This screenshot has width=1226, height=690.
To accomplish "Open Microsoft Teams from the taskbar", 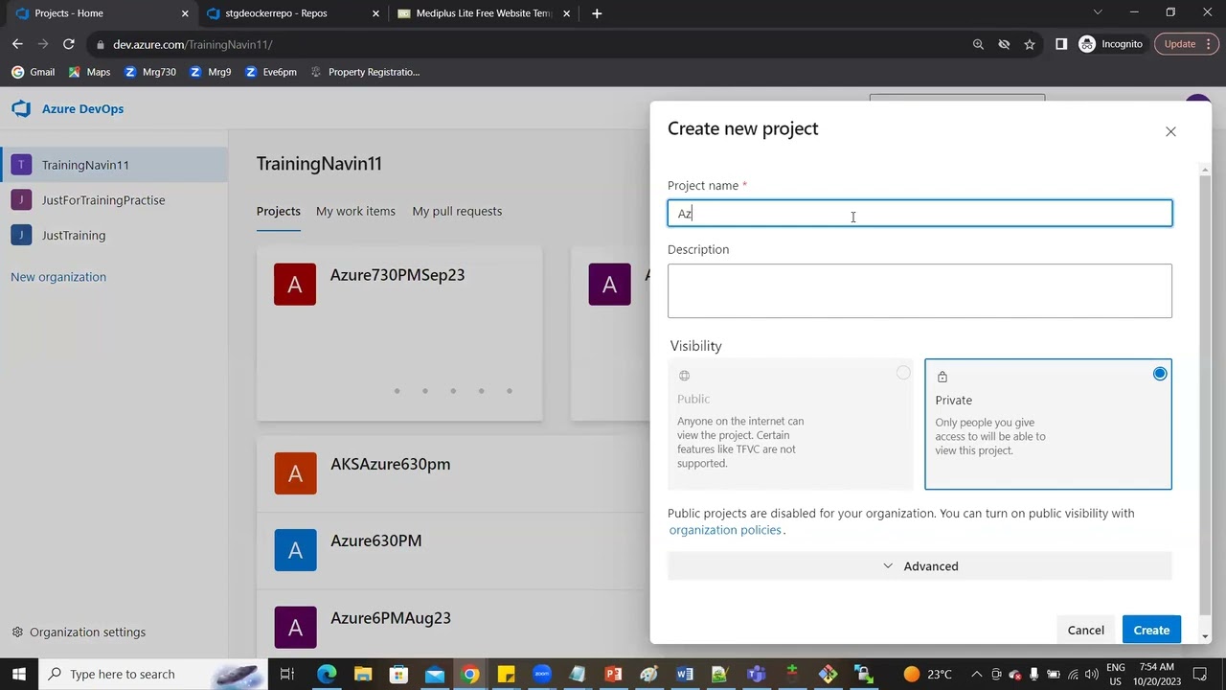I will 757,674.
